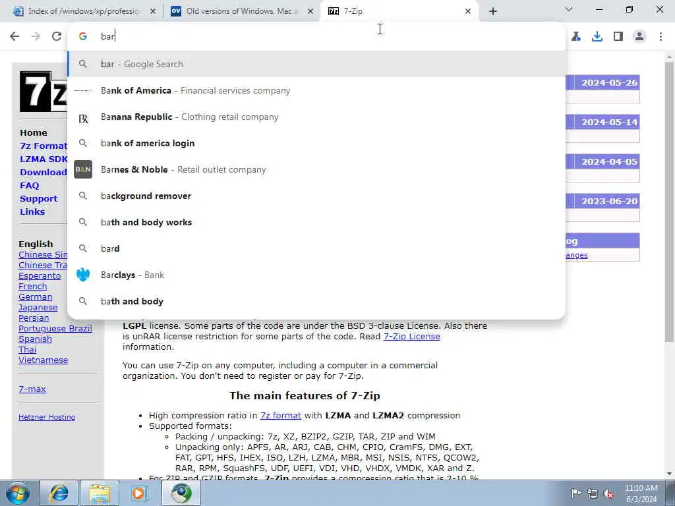This screenshot has height=506, width=675.
Task: Click the Banana Republic BR logo icon
Action: click(83, 119)
